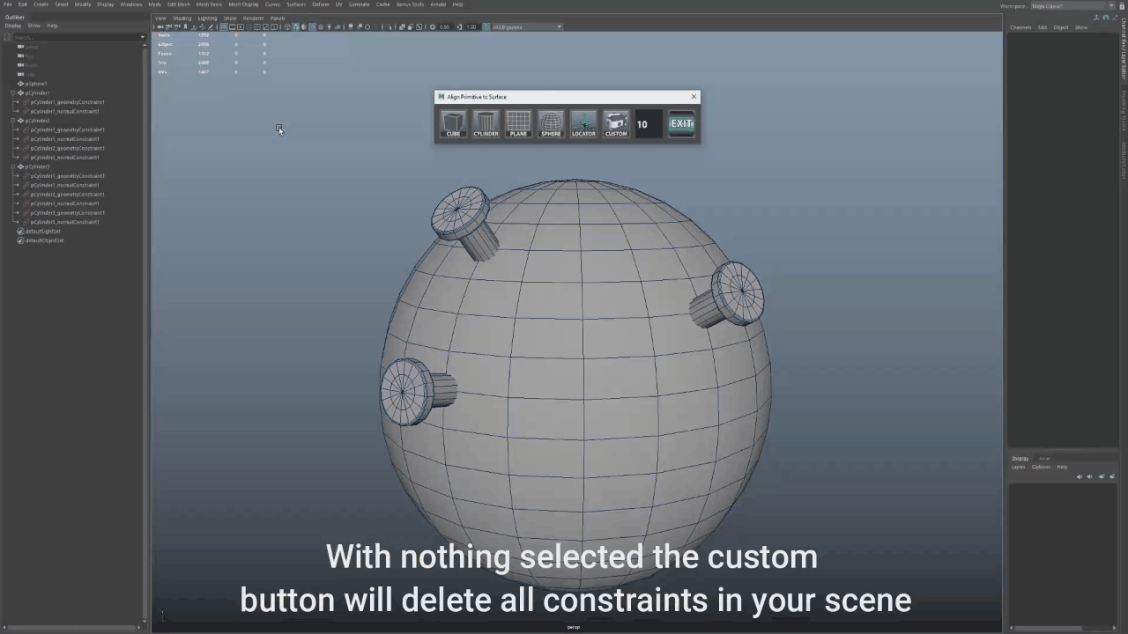Click the camera icon beside persp in Outliner

20,47
